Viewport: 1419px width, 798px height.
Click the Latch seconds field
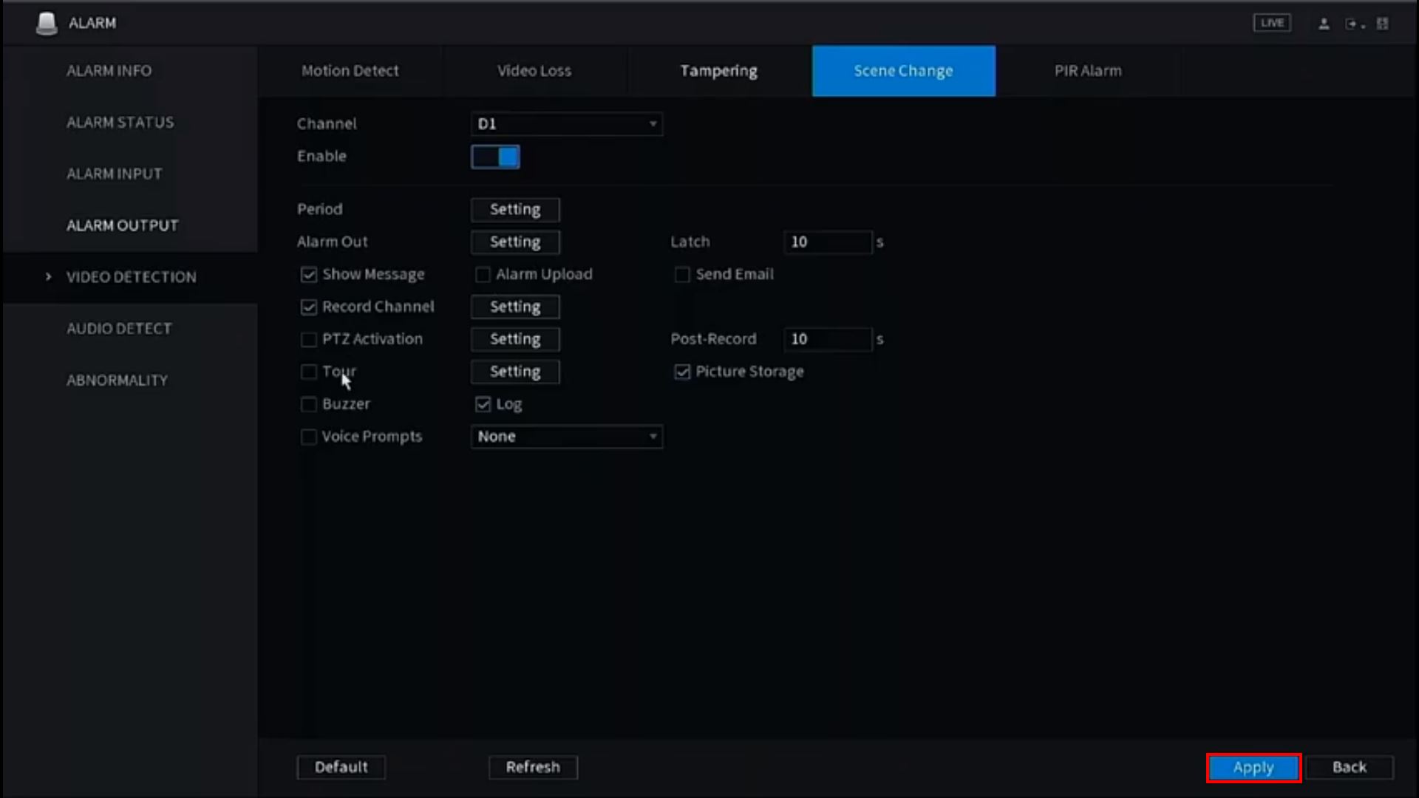pyautogui.click(x=827, y=242)
